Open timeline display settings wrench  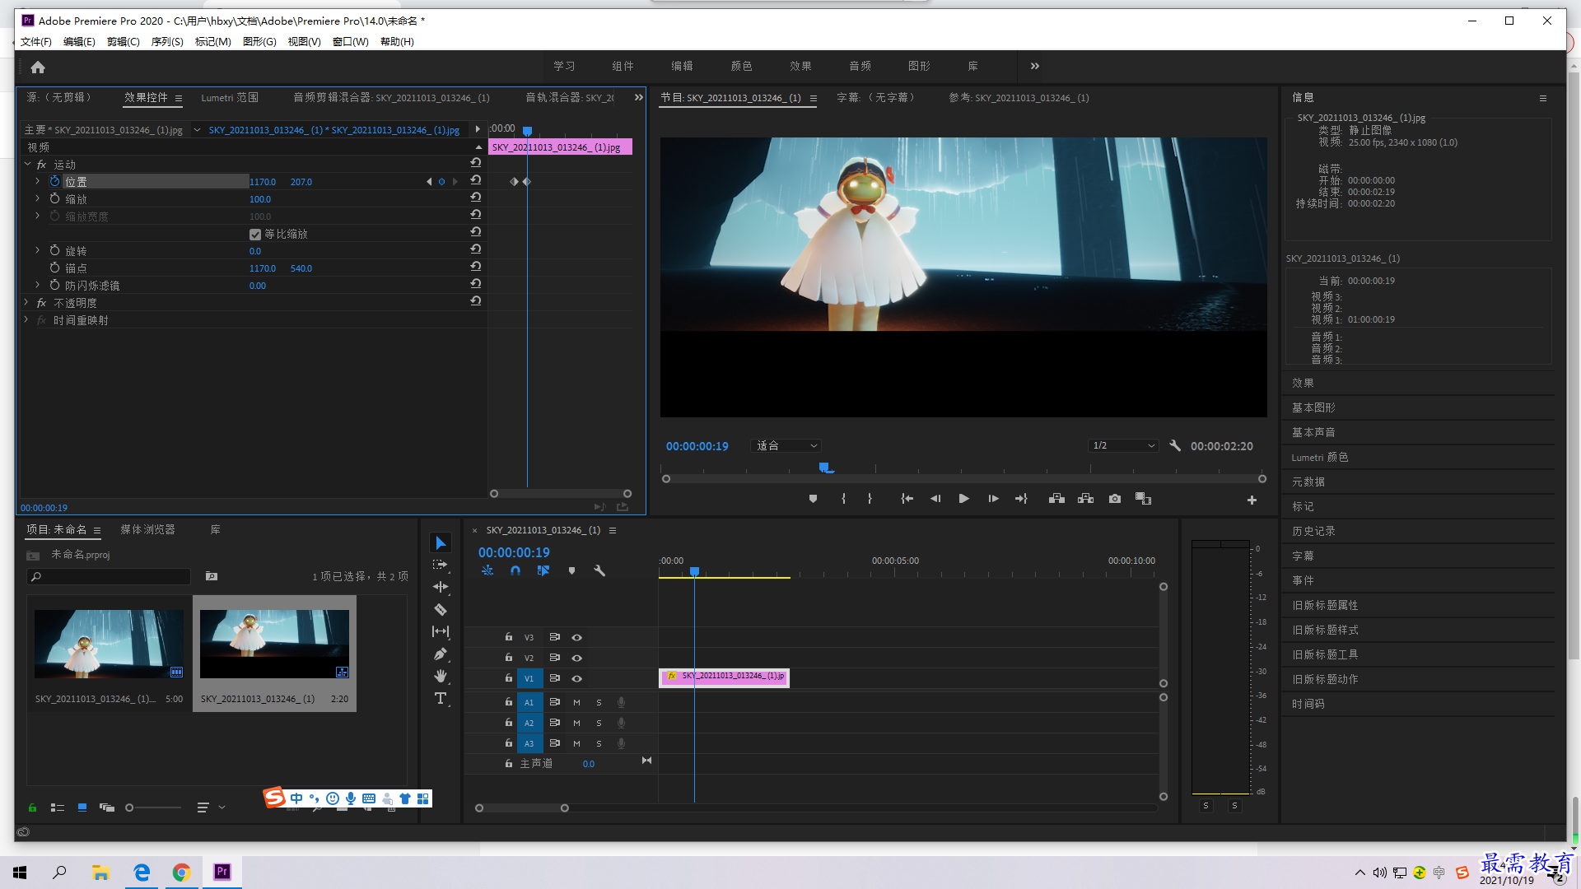[x=599, y=570]
